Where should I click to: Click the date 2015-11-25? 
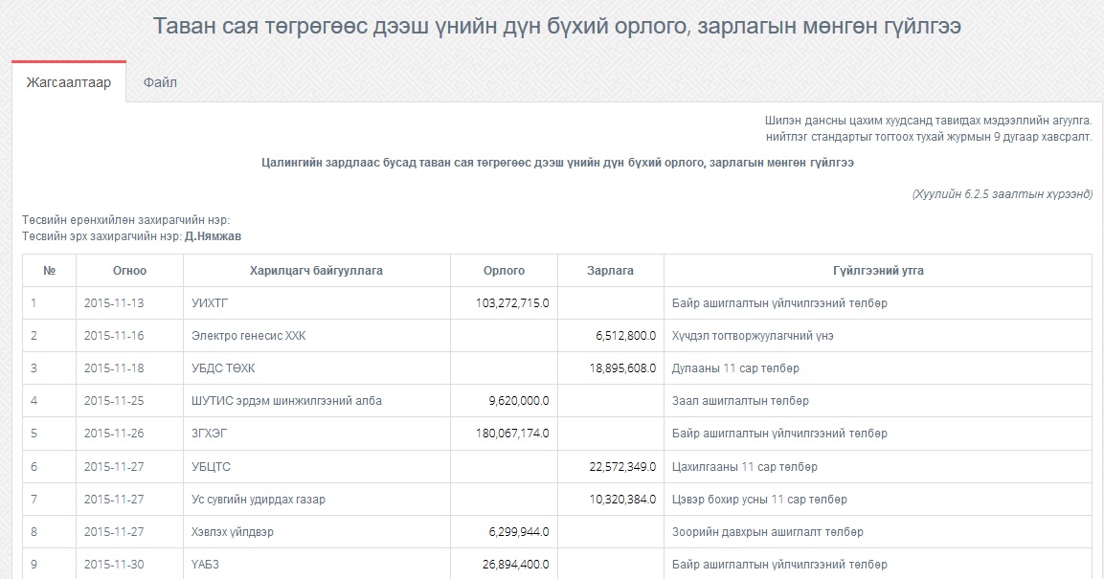click(114, 401)
